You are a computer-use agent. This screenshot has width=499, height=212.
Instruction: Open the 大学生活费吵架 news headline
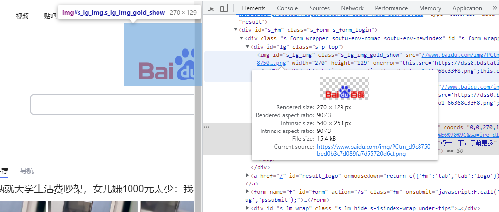point(97,189)
